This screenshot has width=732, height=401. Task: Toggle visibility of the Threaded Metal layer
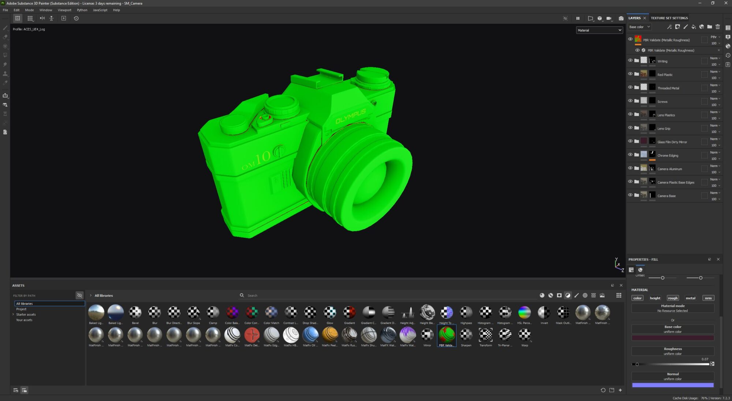pos(630,88)
